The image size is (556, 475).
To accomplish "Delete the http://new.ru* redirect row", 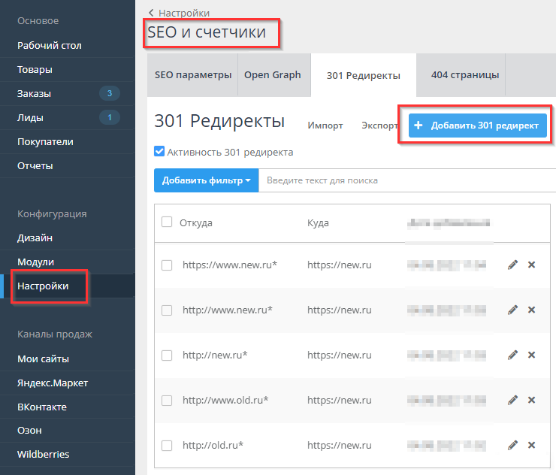I will click(532, 355).
